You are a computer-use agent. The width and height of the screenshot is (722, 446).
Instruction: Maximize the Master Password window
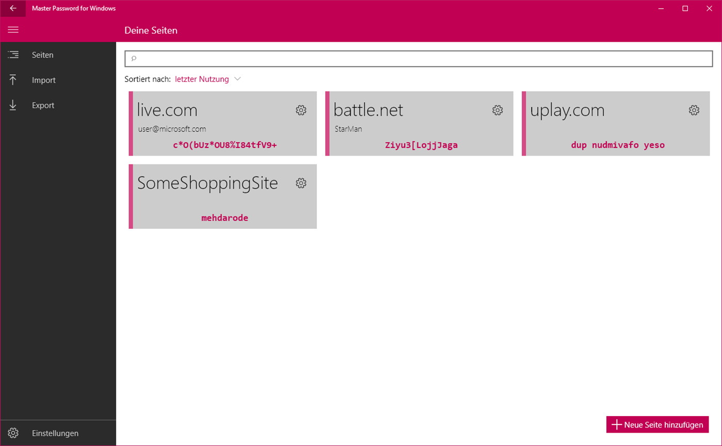(x=685, y=8)
